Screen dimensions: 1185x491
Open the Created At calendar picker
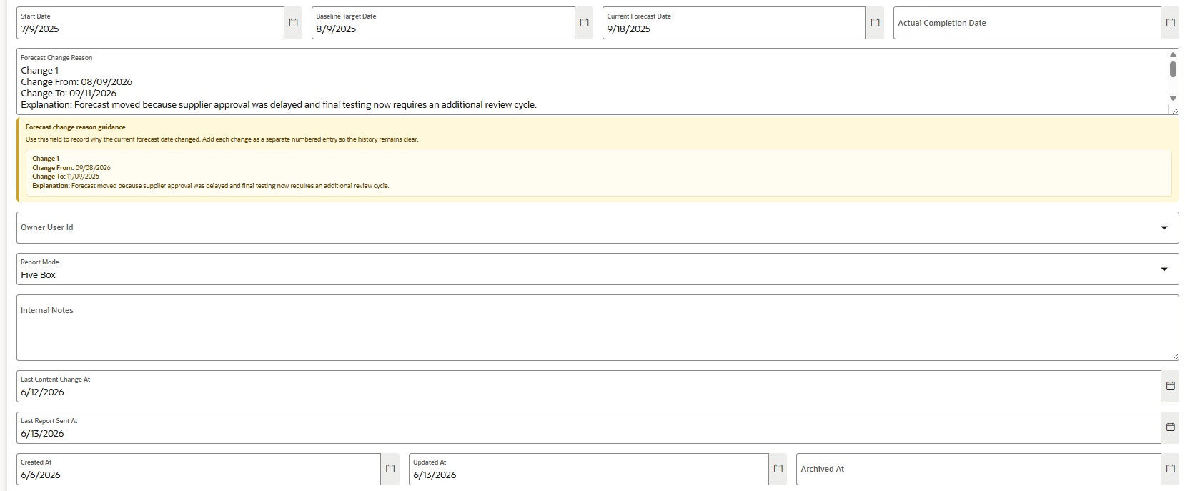tap(390, 469)
